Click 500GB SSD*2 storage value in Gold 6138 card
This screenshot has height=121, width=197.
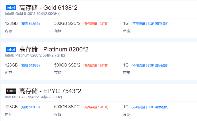[67, 24]
